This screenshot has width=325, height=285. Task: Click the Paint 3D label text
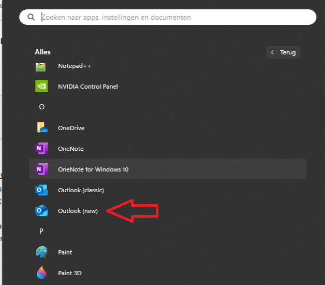pos(70,273)
